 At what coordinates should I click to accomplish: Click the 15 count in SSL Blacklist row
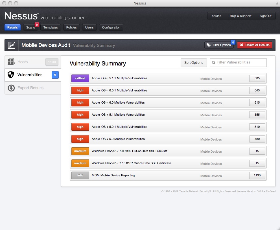point(257,151)
